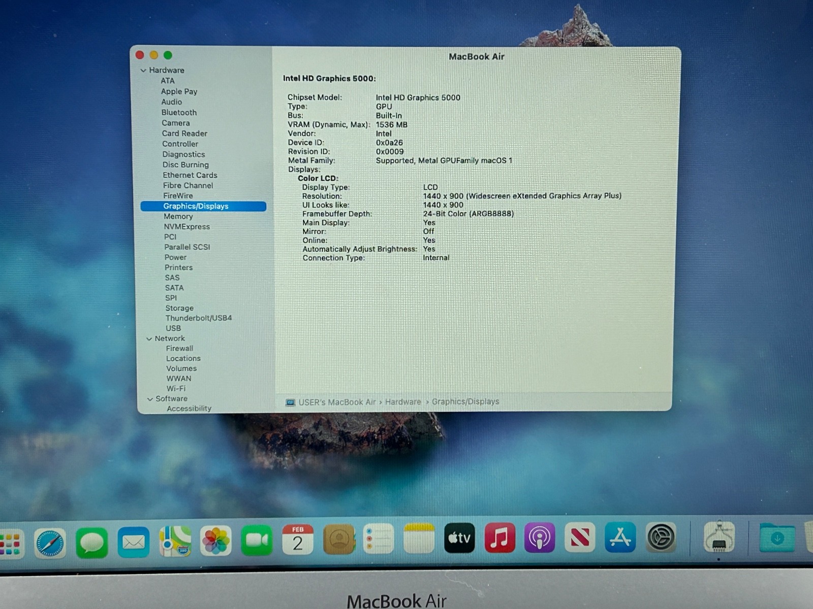Screen dimensions: 813x609
Task: Click Hardware in the bottom path bar
Action: [x=403, y=402]
